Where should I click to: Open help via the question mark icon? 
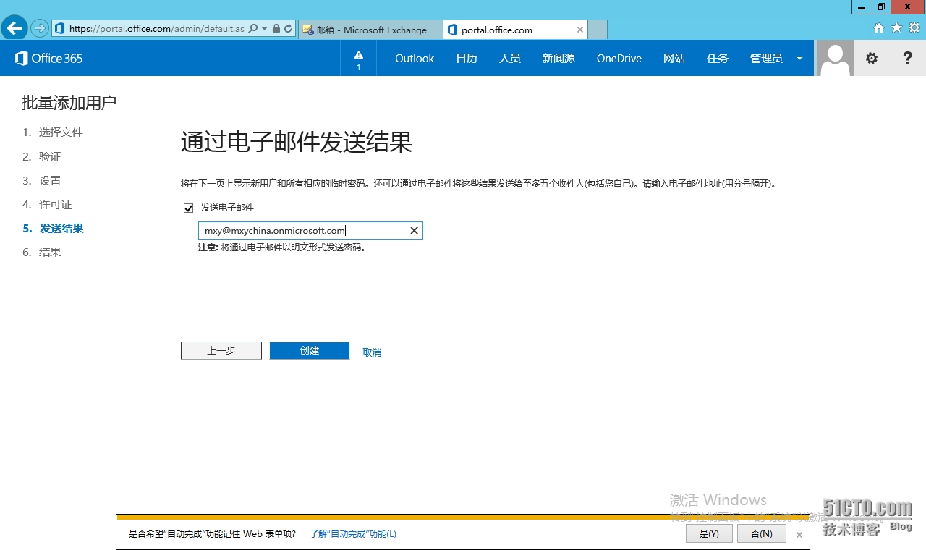click(x=907, y=58)
